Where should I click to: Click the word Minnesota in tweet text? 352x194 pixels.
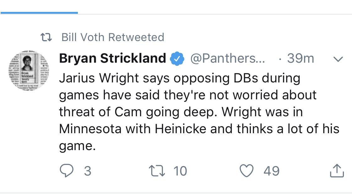click(90, 129)
